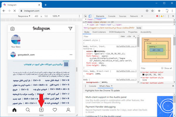The image size is (176, 117).
Task: Click the rgb(38, 38, 38) computed swatch
Action: click(x=143, y=75)
